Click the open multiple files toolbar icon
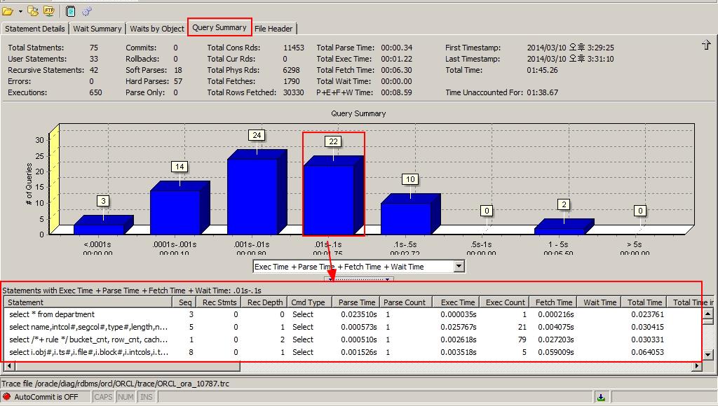The image size is (718, 406). pos(34,11)
